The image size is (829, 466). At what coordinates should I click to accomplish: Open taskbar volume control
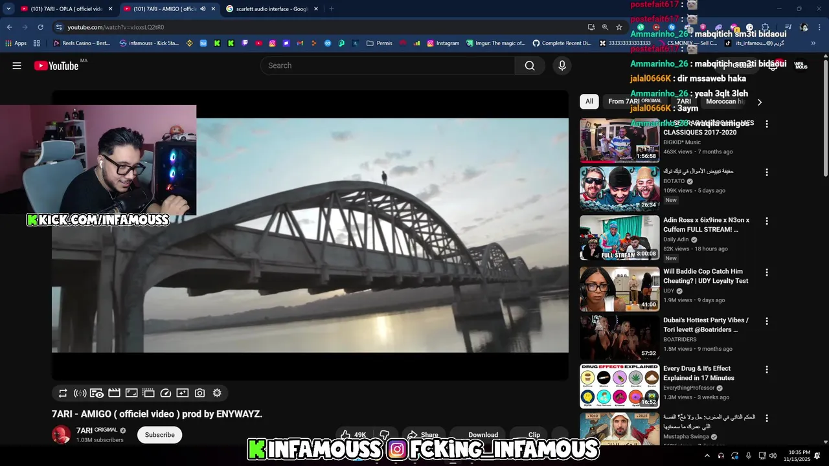(x=773, y=456)
